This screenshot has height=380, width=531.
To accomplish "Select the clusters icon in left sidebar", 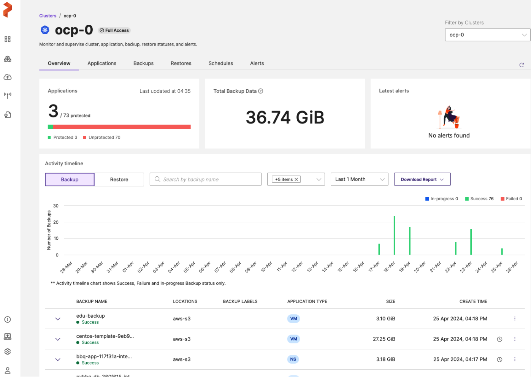I will (8, 59).
